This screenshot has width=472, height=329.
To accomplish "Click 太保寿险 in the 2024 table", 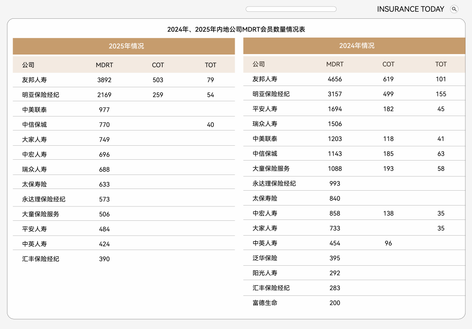I will (265, 198).
